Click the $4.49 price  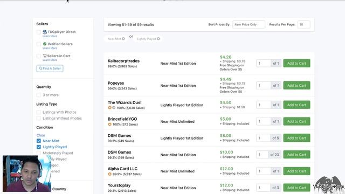point(225,79)
